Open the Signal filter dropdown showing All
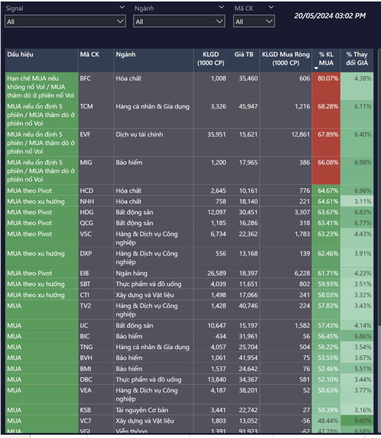Viewport: 381px width, 438px height. 65,21
